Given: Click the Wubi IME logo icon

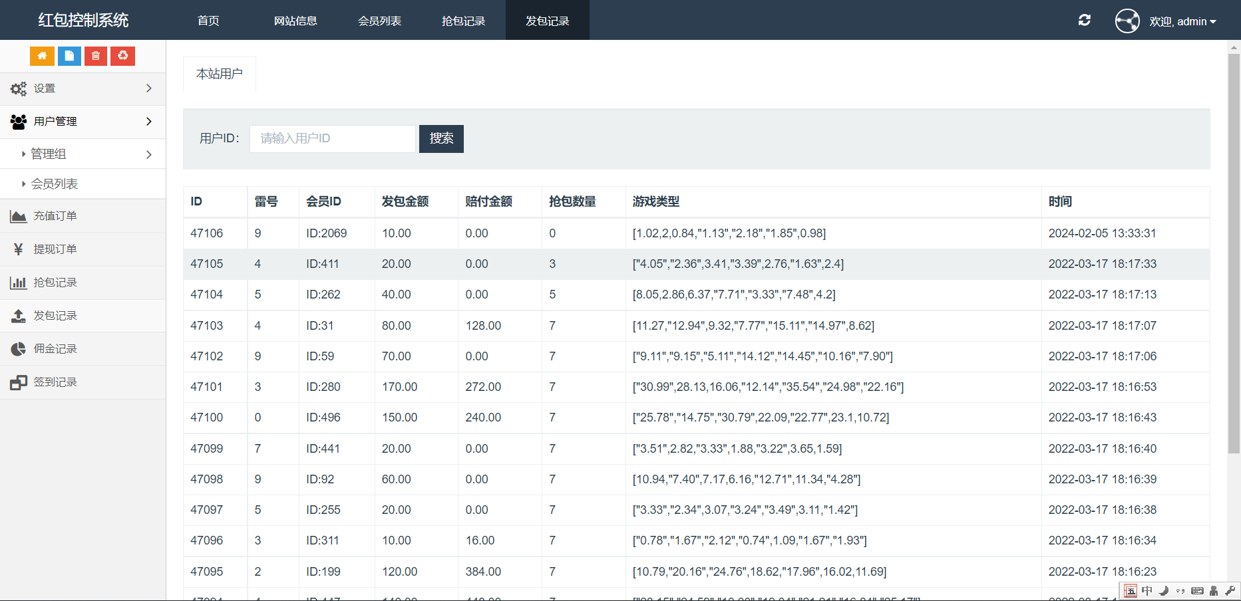Looking at the screenshot, I should click(1131, 591).
